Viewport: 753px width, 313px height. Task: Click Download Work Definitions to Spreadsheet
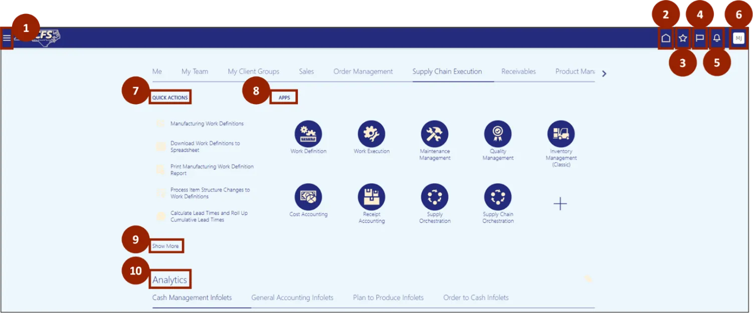[x=205, y=146]
